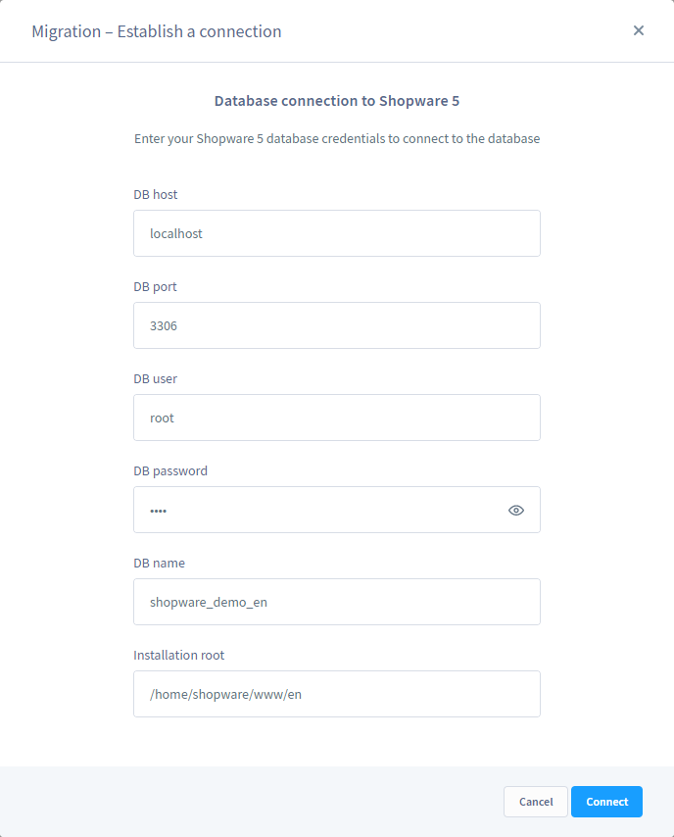The image size is (674, 837).
Task: Focus the Installation root path field
Action: pyautogui.click(x=337, y=694)
